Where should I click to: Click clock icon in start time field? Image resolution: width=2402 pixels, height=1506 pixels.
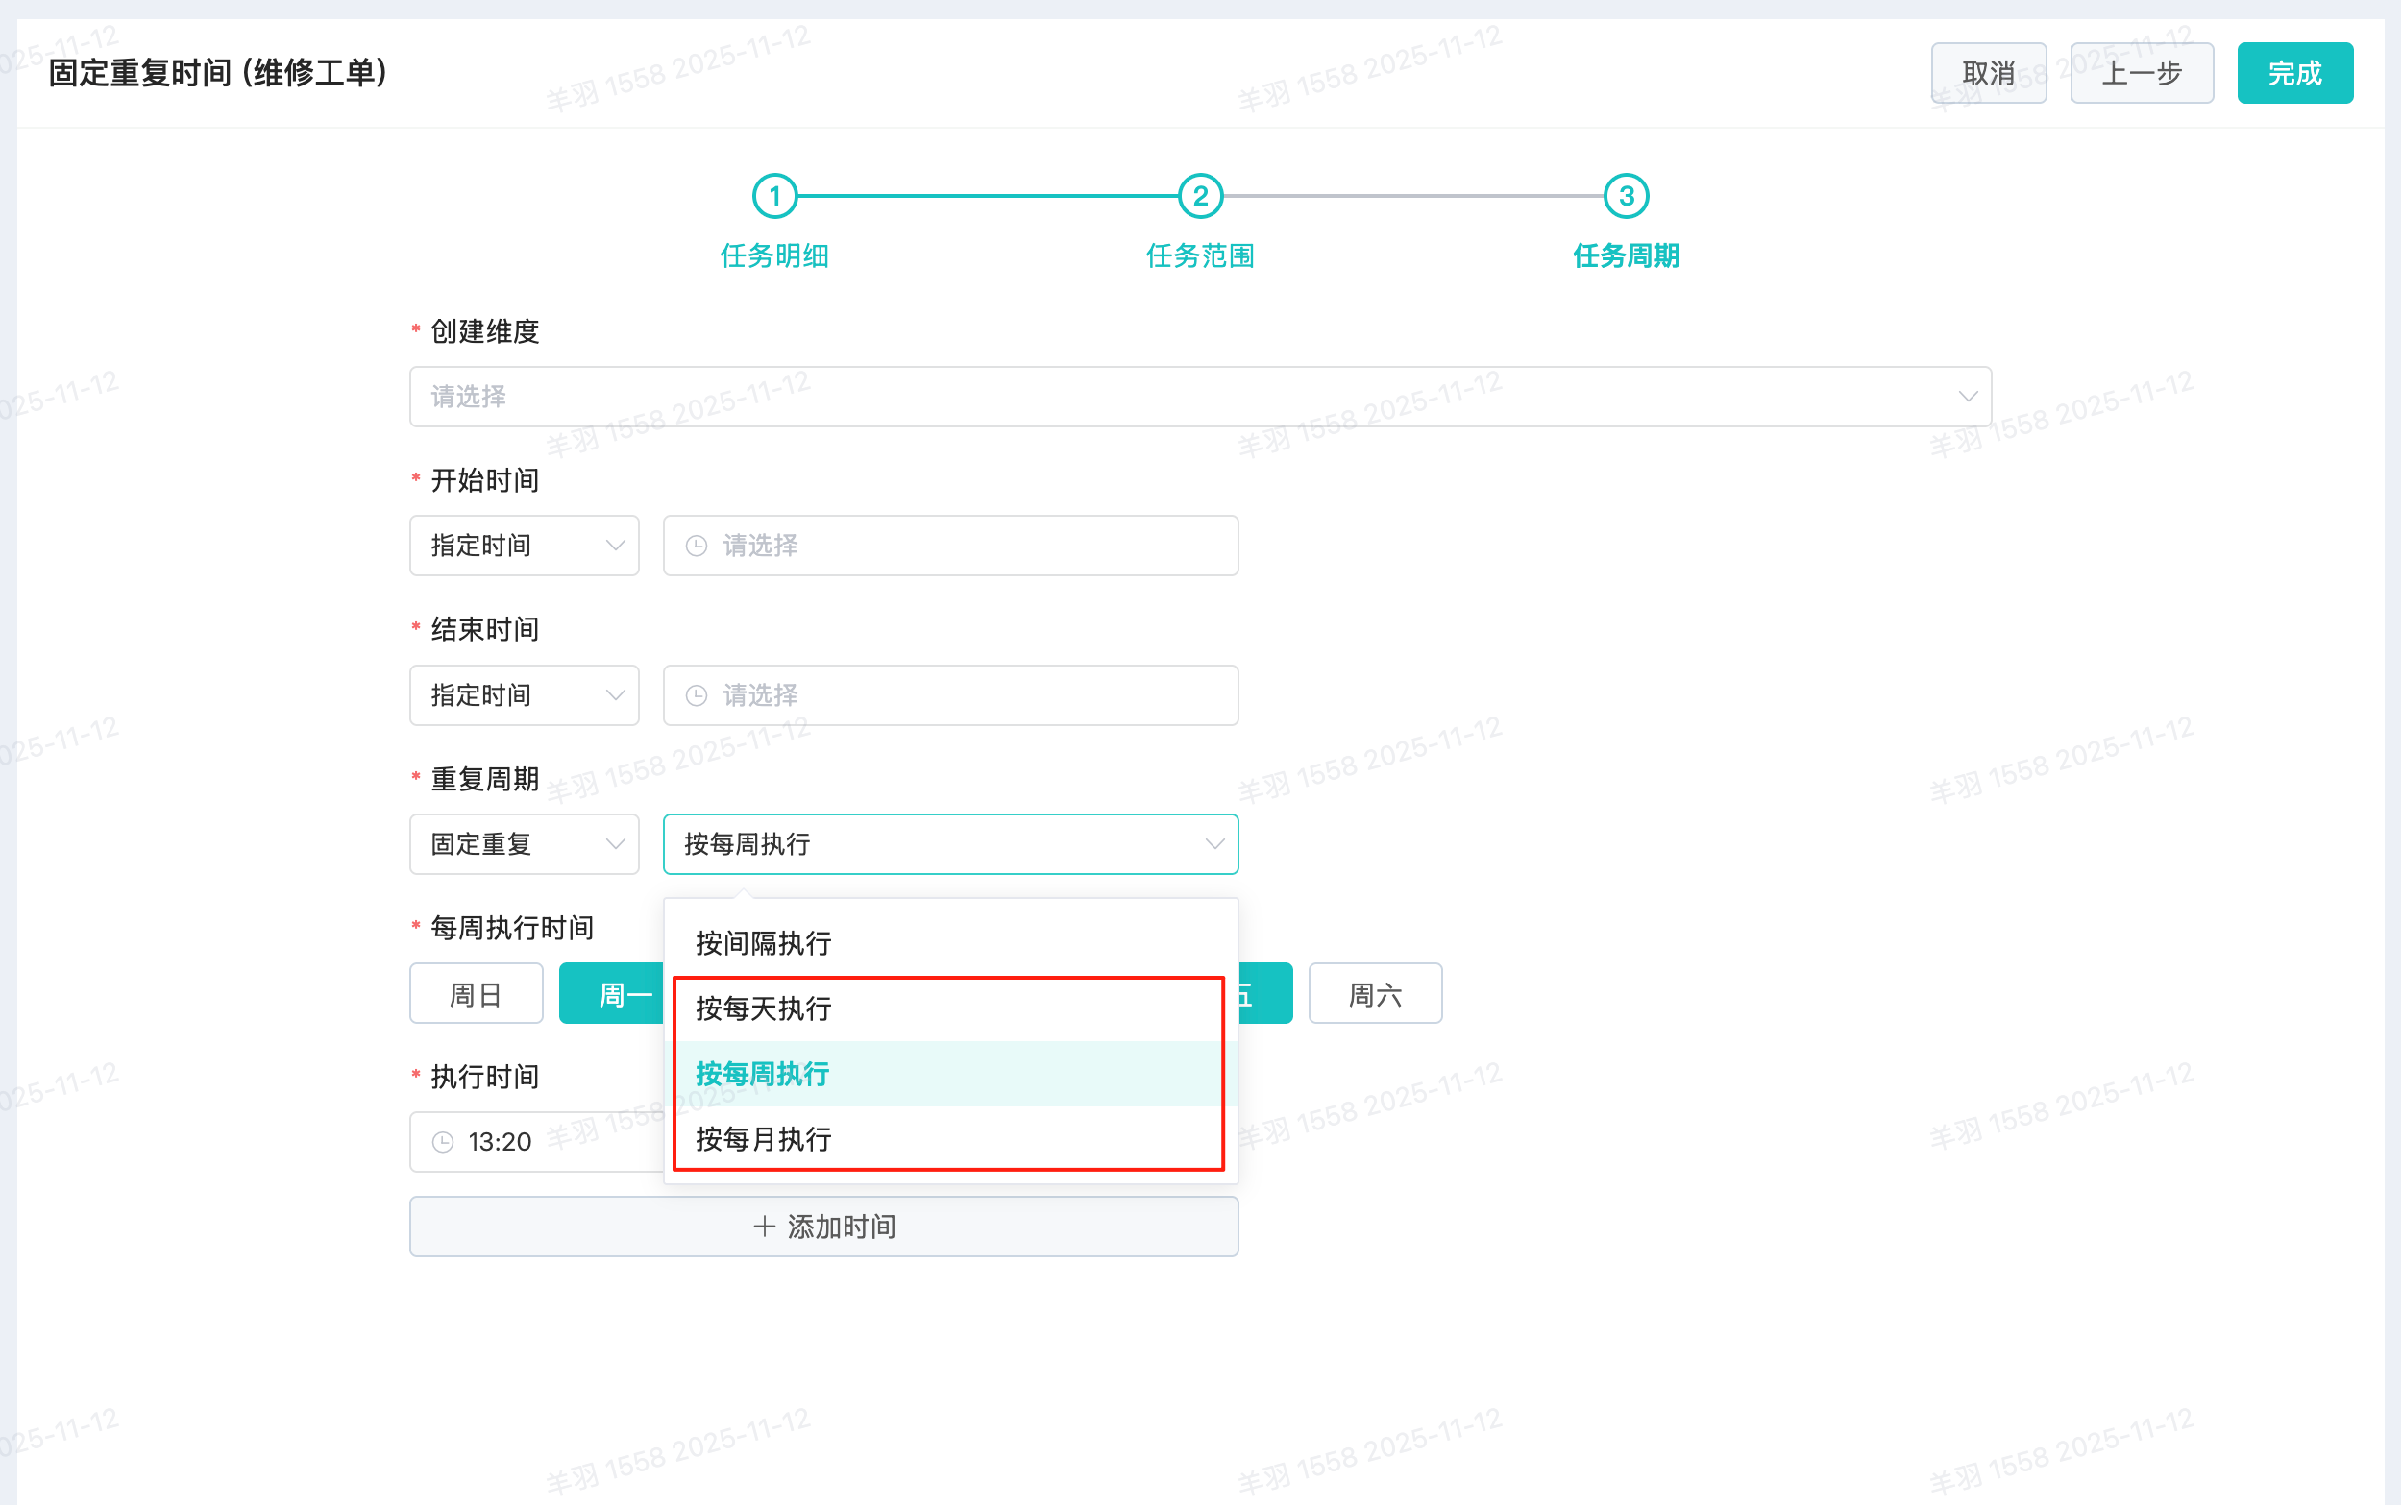[x=697, y=546]
